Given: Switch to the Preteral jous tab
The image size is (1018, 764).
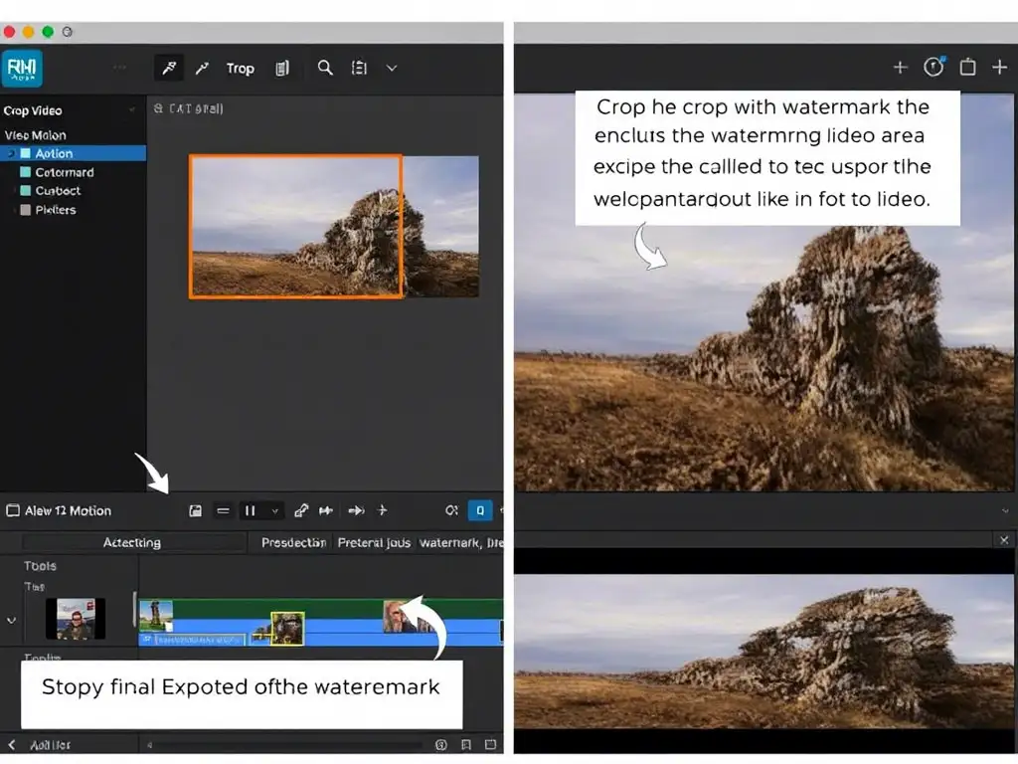Looking at the screenshot, I should tap(374, 542).
